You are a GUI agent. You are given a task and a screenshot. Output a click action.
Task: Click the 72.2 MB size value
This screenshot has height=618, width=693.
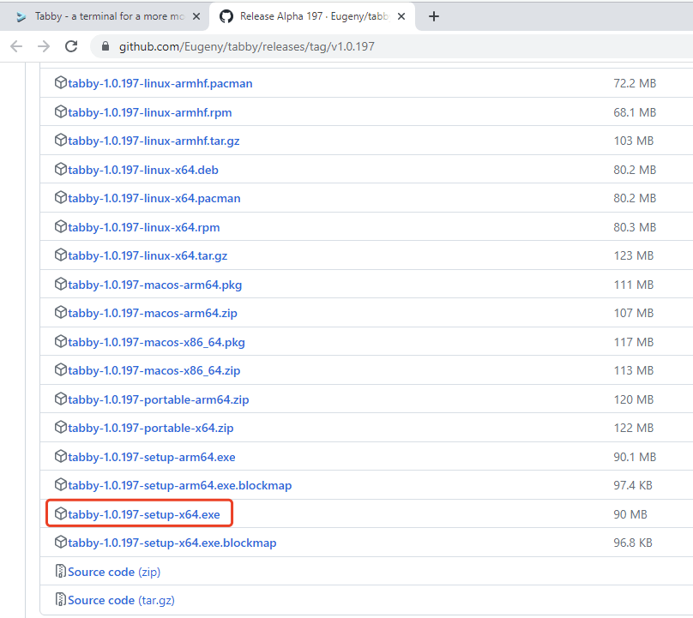[635, 83]
